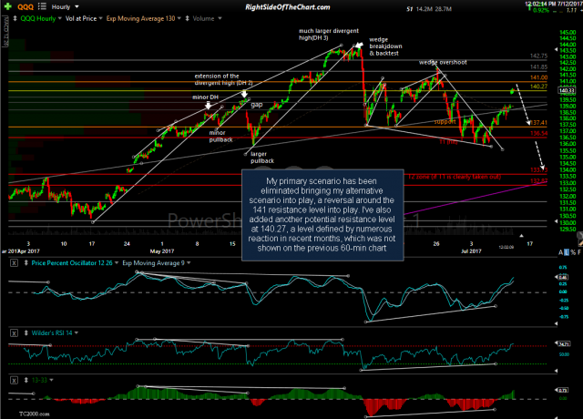583x419 pixels.
Task: Close the 13-33 indicator pane
Action: (x=14, y=380)
